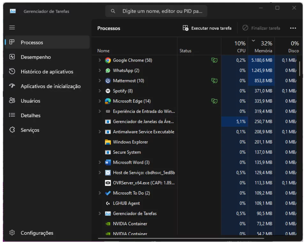Image resolution: width=304 pixels, height=243 pixels.
Task: Click the Microsoft Word icon
Action: [108, 162]
